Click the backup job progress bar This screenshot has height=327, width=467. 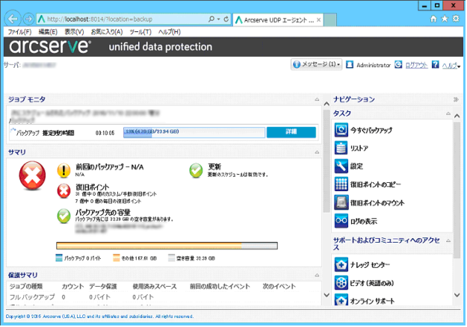[x=194, y=132]
